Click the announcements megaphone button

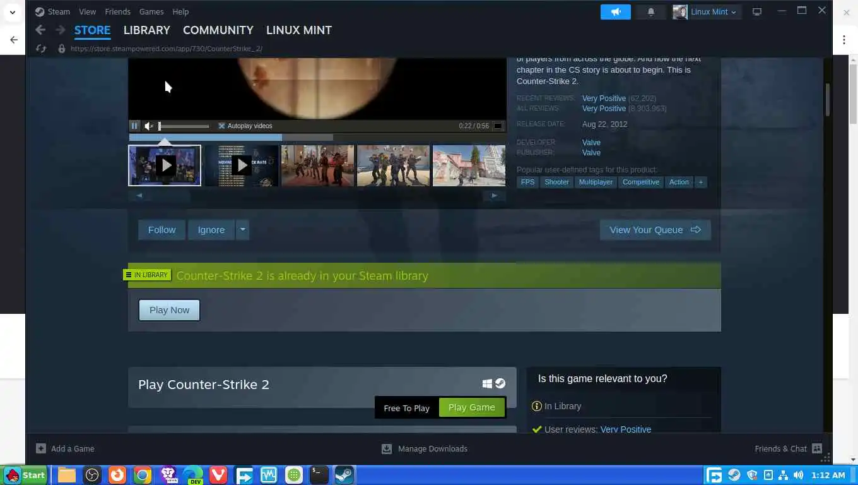click(x=615, y=11)
